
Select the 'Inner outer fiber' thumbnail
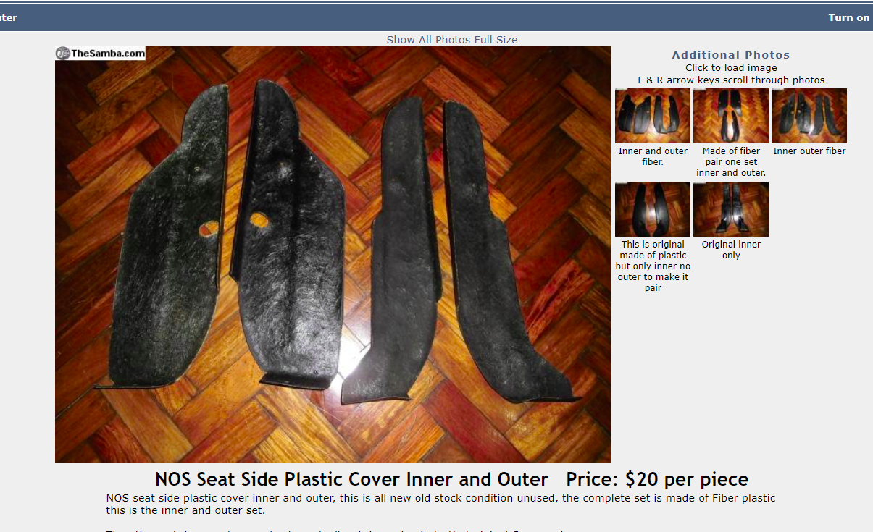[x=809, y=116]
